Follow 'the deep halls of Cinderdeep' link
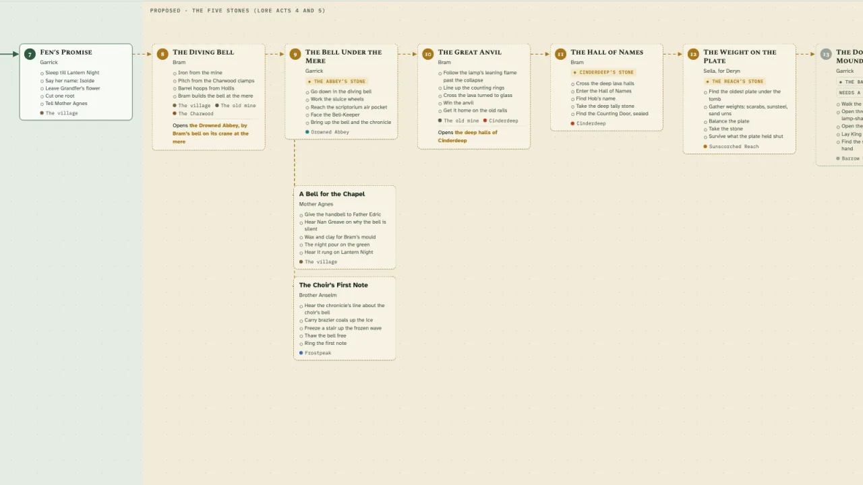The width and height of the screenshot is (863, 485). (x=467, y=136)
